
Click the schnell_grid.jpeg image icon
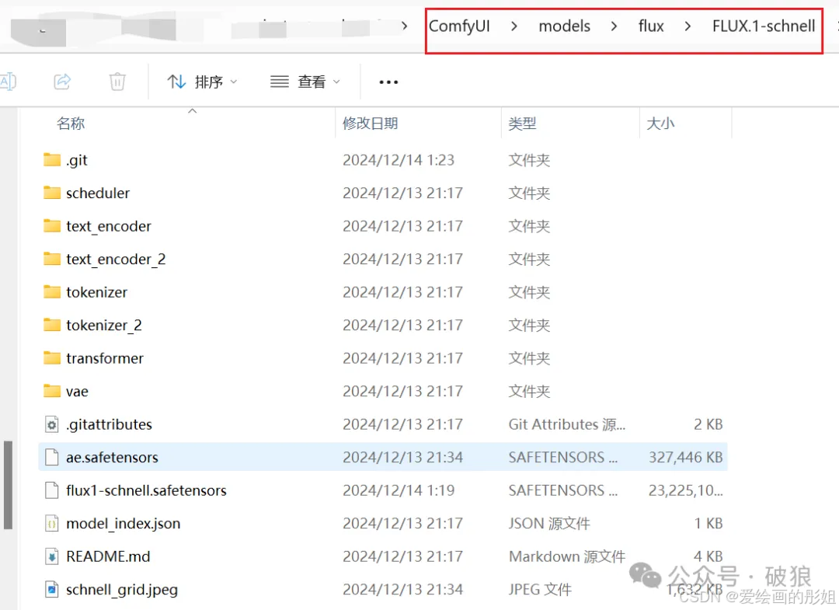[x=52, y=590]
